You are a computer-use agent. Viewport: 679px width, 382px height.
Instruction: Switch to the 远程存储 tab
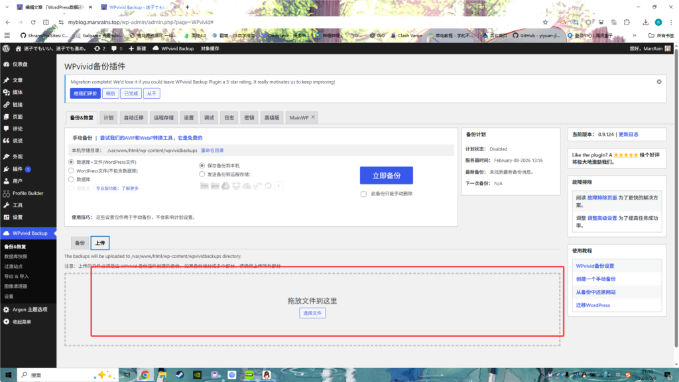pyautogui.click(x=163, y=117)
